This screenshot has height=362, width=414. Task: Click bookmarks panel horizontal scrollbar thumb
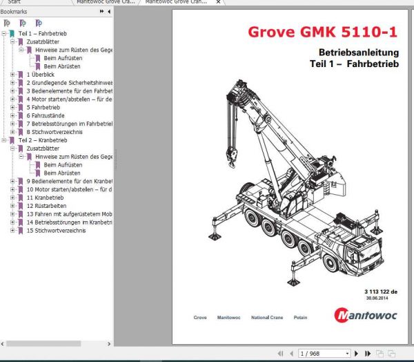tap(43, 343)
